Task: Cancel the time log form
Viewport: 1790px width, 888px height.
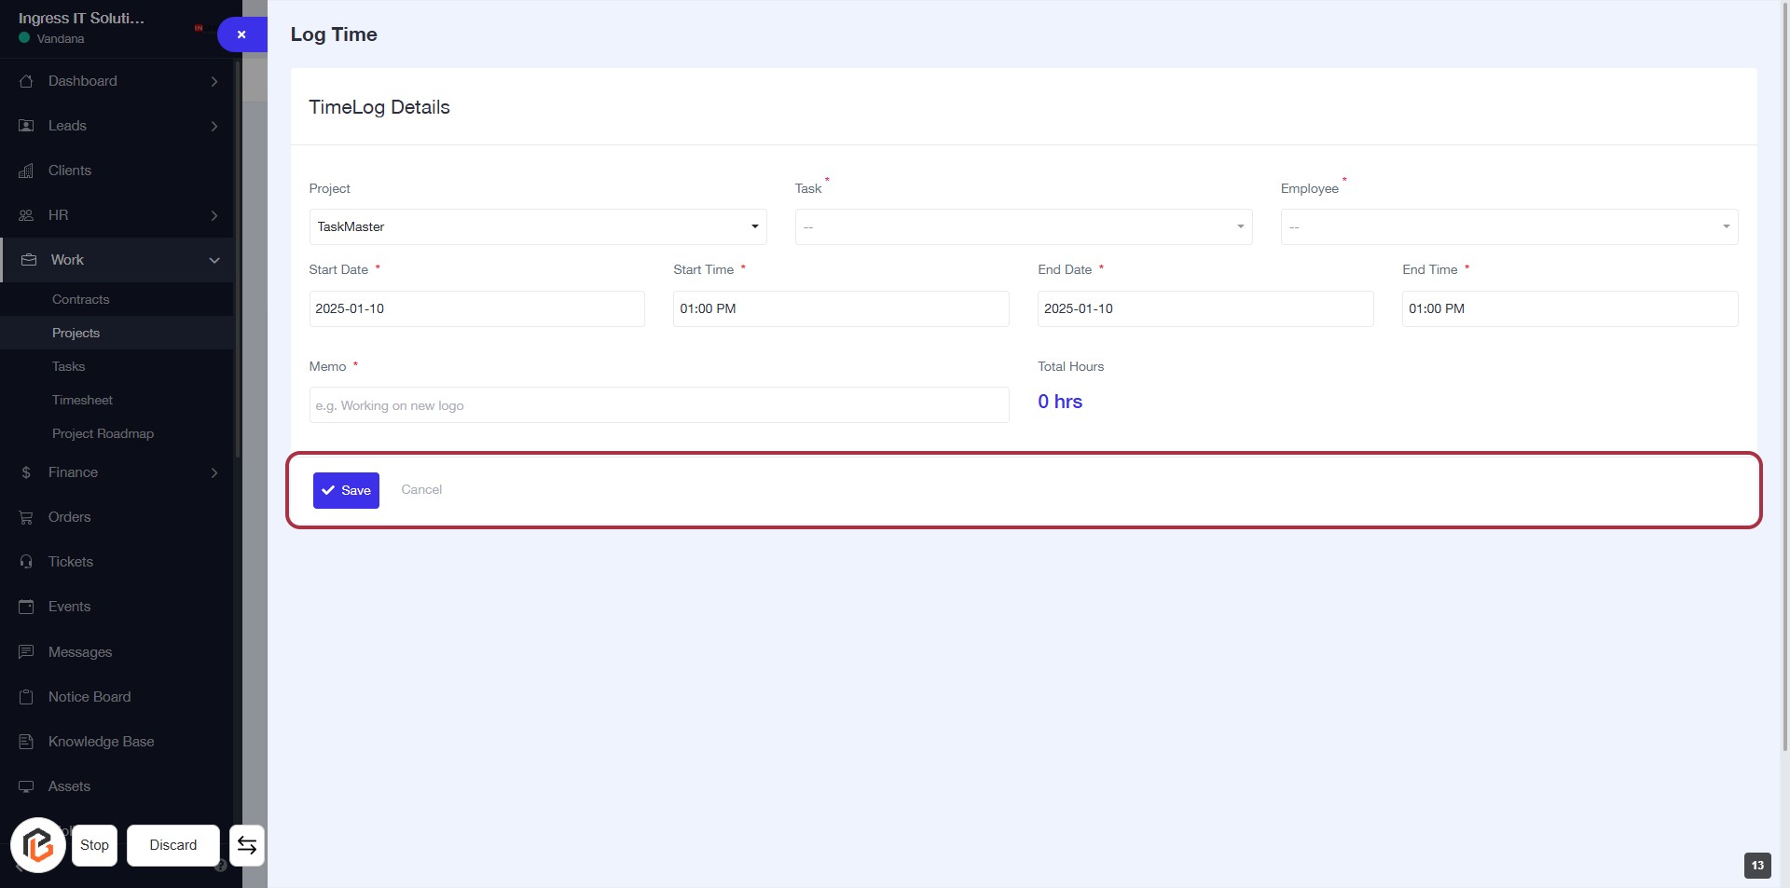Action: pyautogui.click(x=421, y=489)
